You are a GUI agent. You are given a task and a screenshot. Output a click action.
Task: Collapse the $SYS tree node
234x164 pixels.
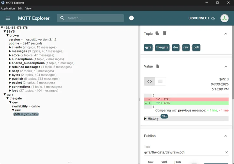(5, 31)
